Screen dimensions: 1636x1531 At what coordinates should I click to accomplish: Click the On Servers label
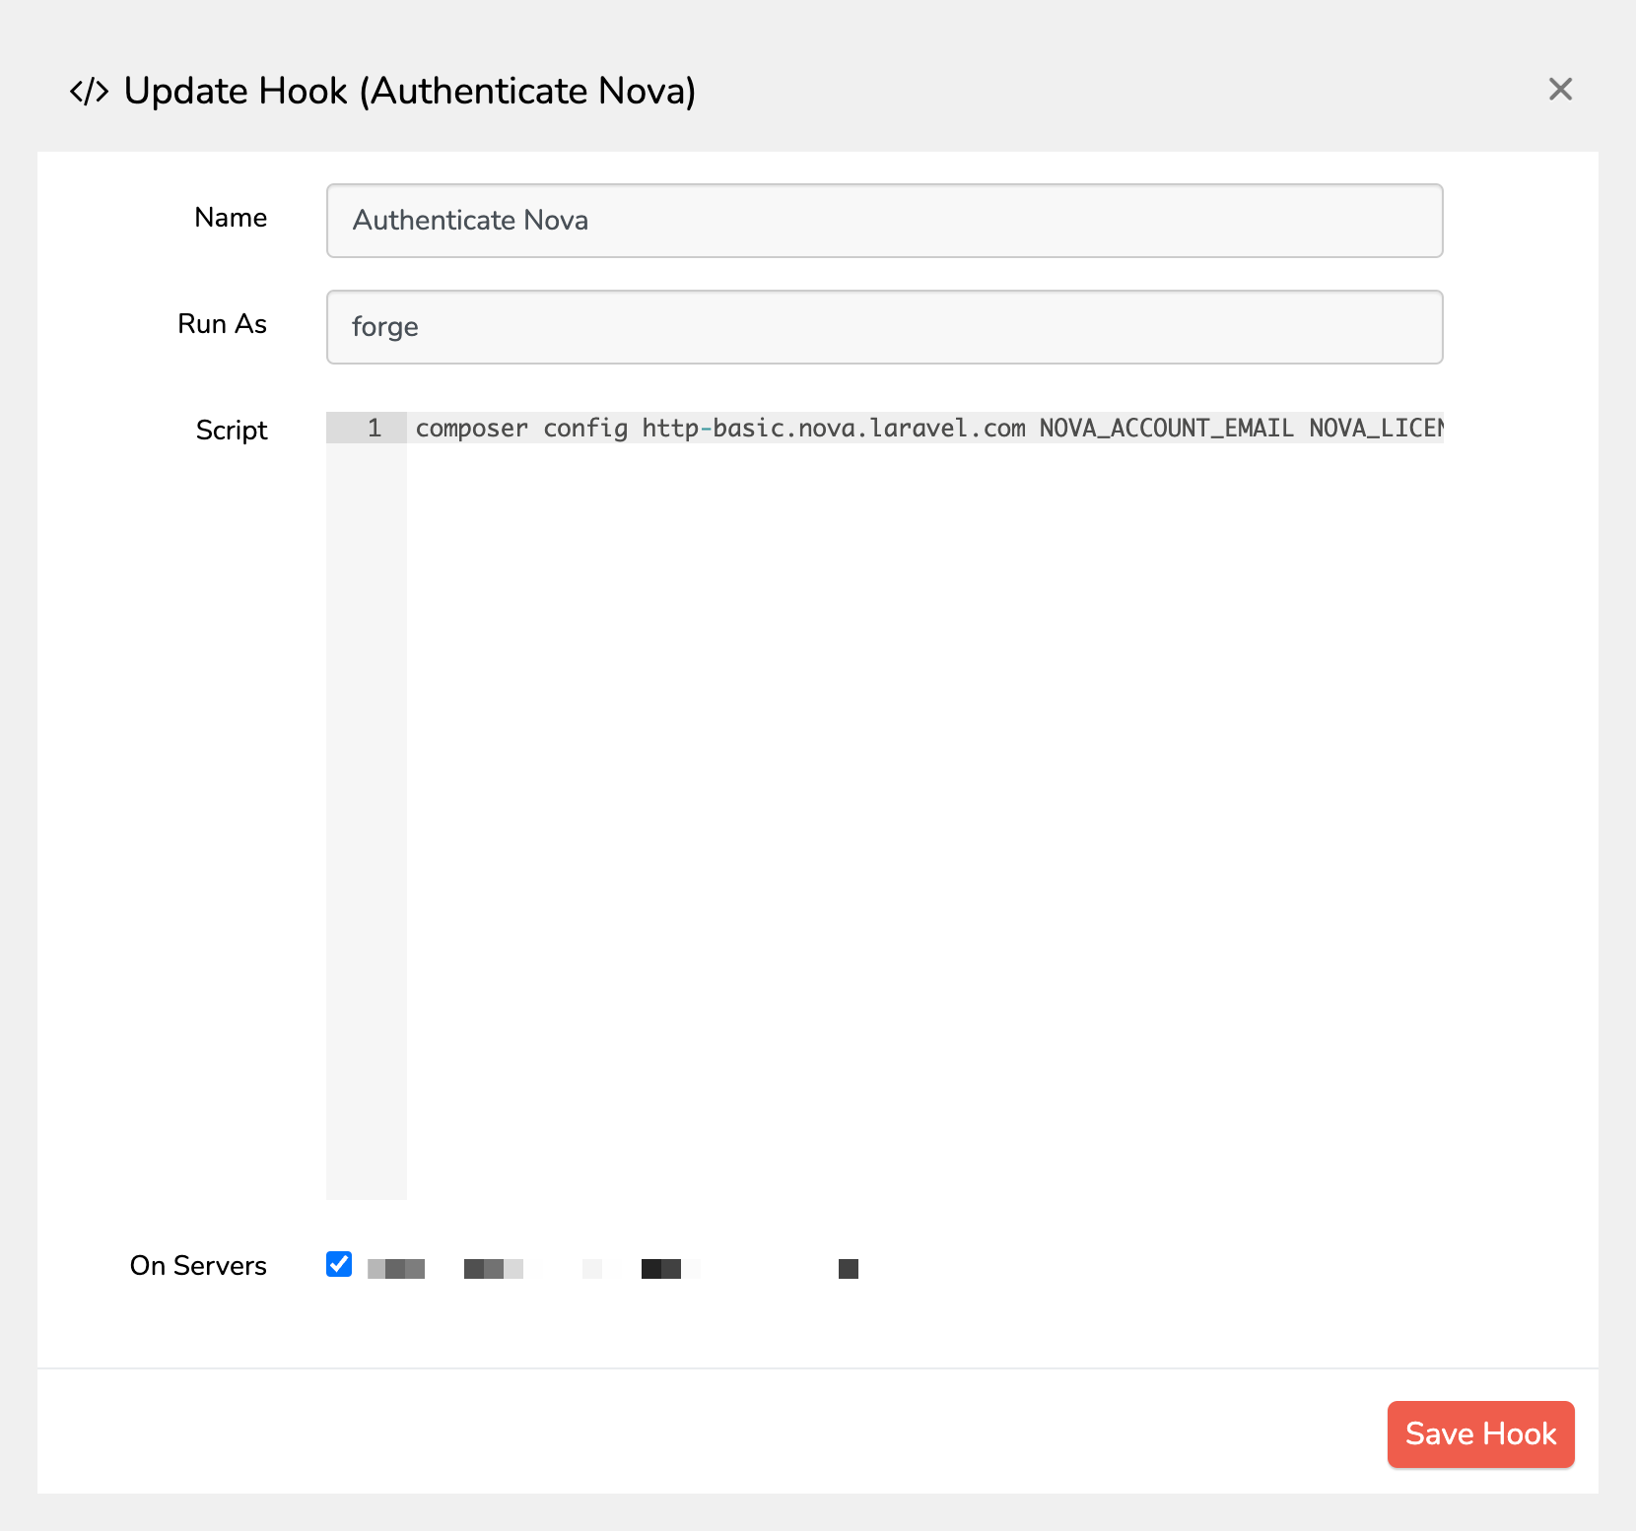[x=198, y=1266]
